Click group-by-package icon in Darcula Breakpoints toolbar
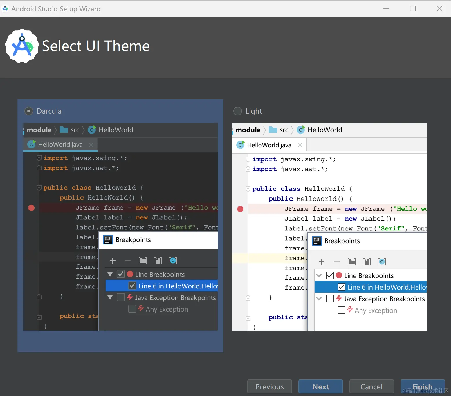This screenshot has width=451, height=396. tap(143, 261)
